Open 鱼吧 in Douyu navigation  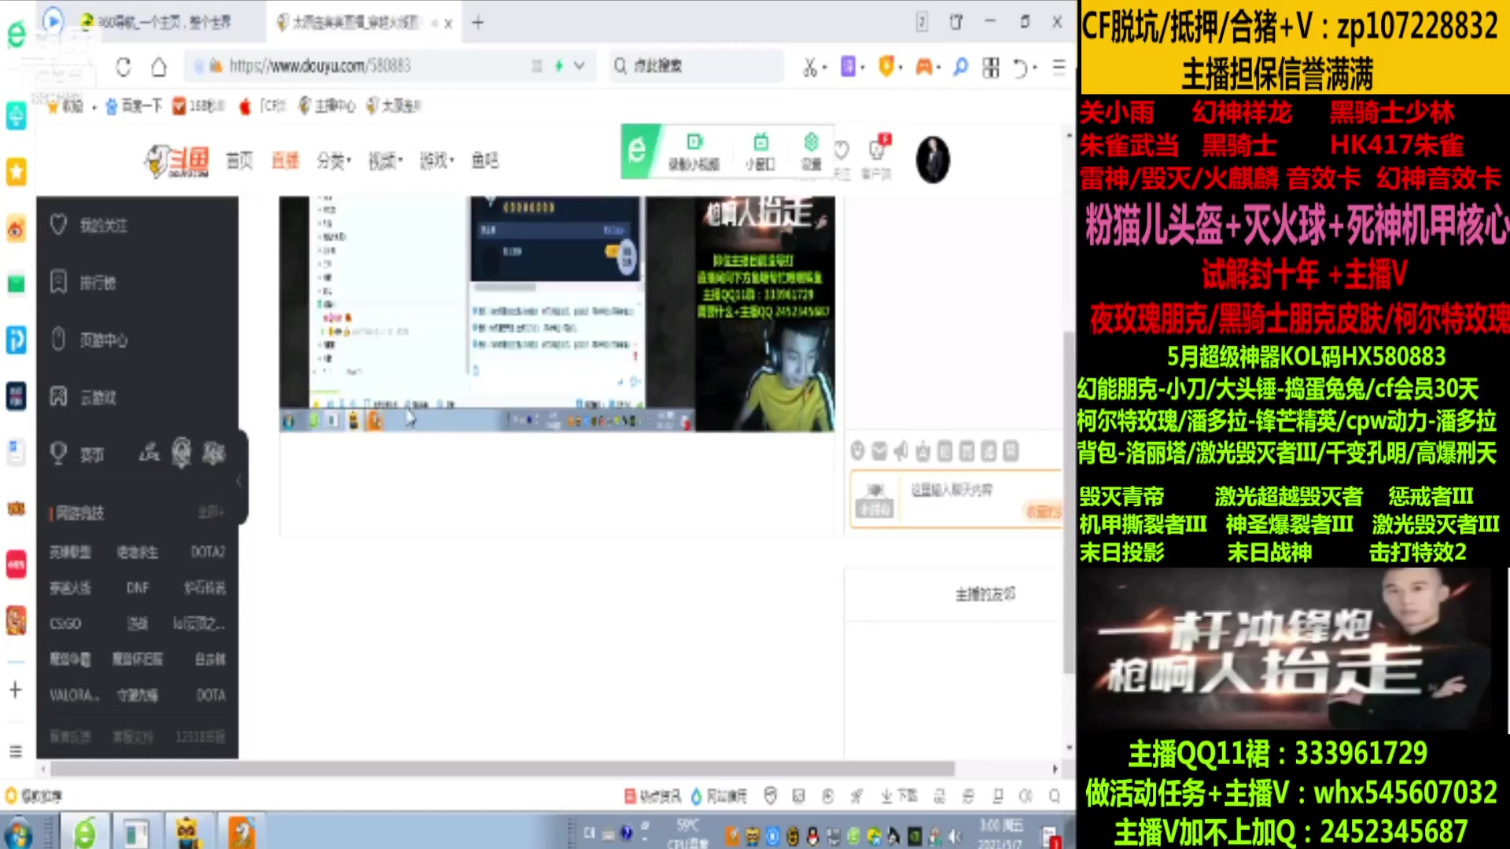[485, 161]
